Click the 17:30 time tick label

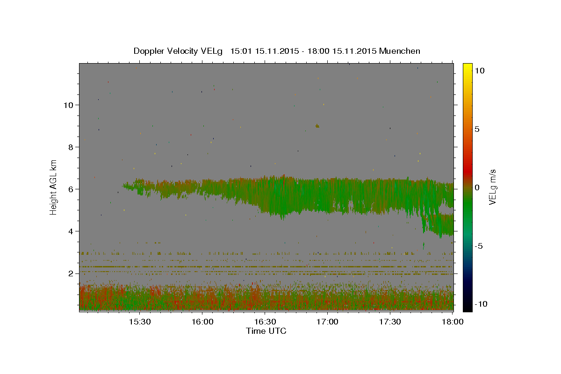390,322
